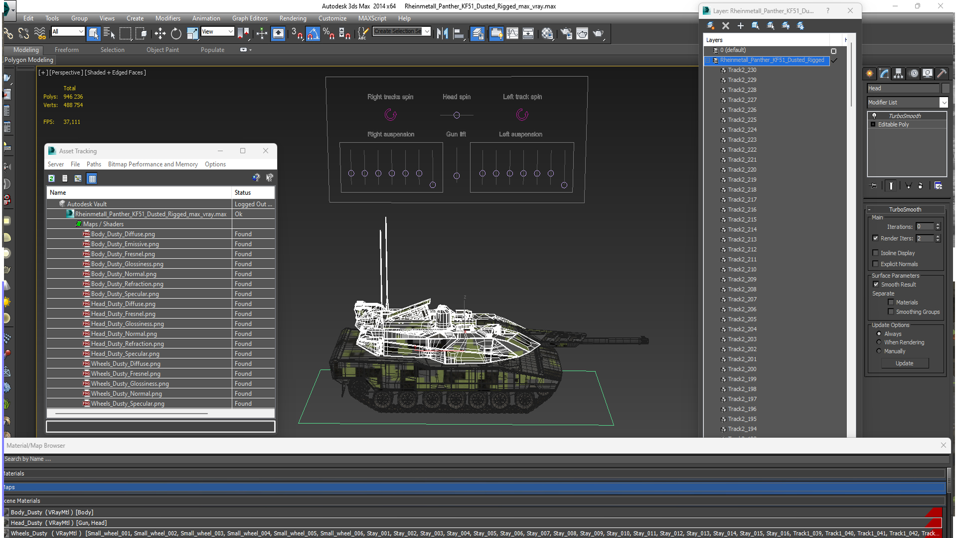
Task: Collapse Rheinmetall_Panther layer tree
Action: tap(707, 60)
